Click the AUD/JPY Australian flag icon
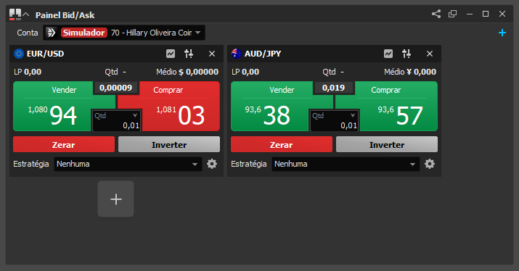The height and width of the screenshot is (271, 519). click(x=237, y=54)
